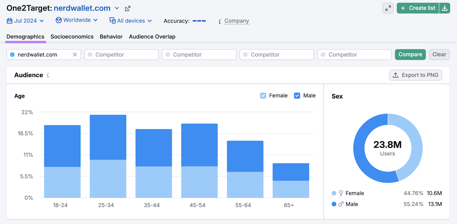
Task: Click the globe icon next to Worldwide
Action: [59, 20]
